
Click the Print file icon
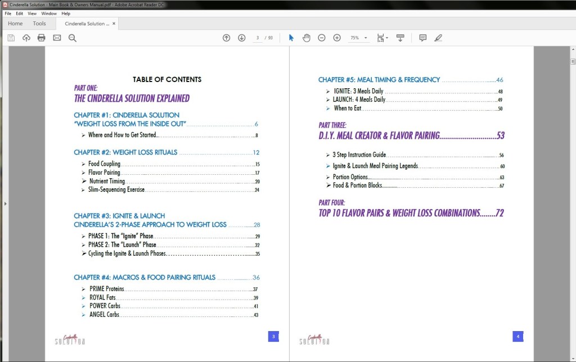point(41,38)
